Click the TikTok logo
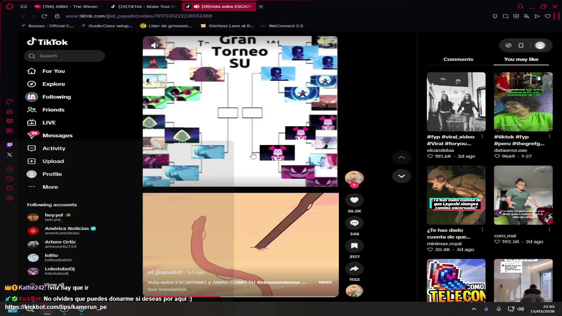 coord(47,42)
